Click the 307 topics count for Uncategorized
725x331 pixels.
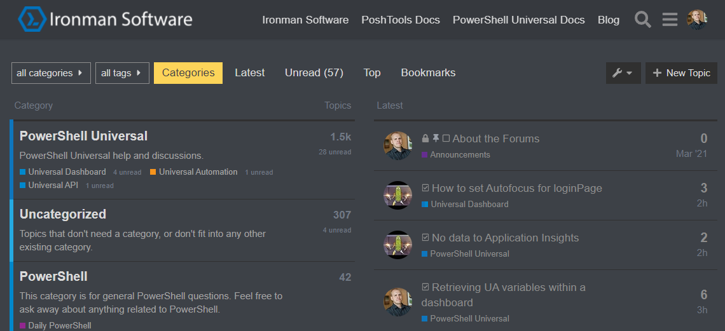[x=342, y=215]
